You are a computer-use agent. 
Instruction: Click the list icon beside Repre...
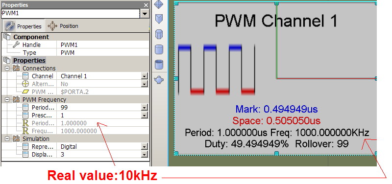[25, 146]
